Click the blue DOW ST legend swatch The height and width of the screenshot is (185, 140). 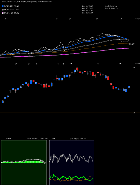[x=3, y=6]
